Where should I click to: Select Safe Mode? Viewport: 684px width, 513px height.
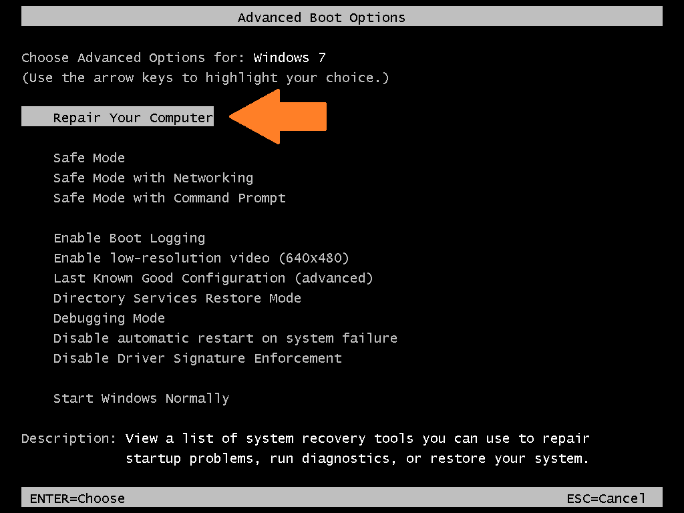pyautogui.click(x=89, y=158)
